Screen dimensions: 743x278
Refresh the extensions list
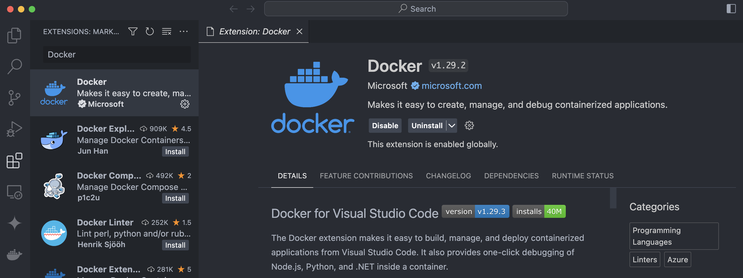(150, 31)
